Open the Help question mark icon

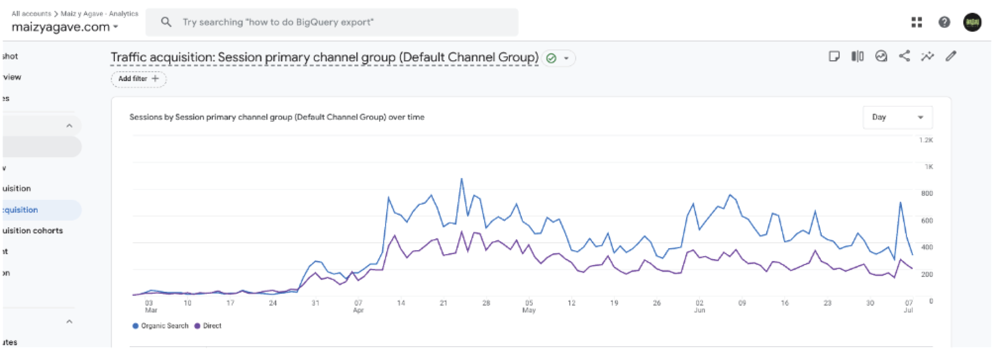(944, 22)
